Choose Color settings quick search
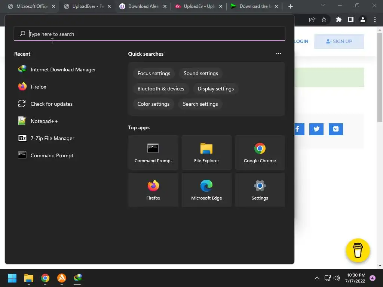 pos(153,104)
